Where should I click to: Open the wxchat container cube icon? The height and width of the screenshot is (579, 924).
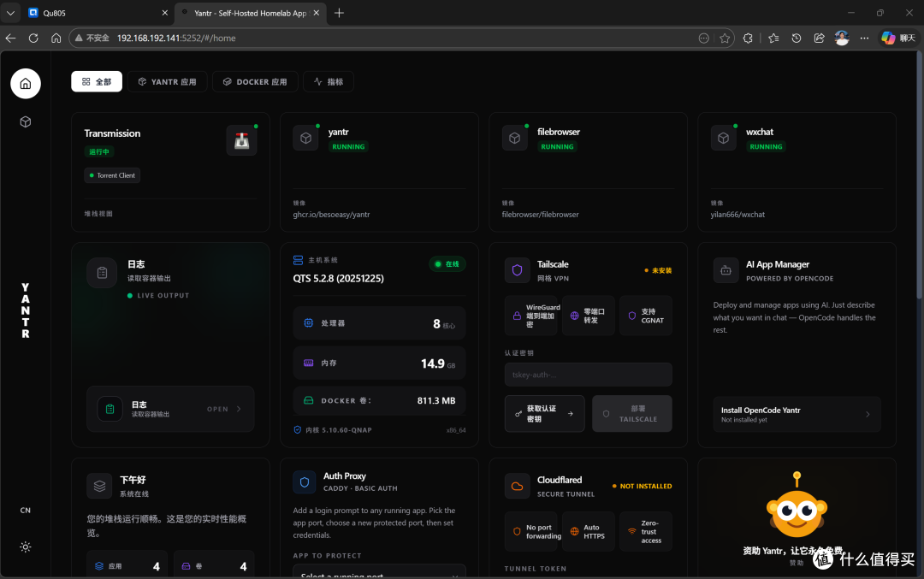(x=724, y=138)
